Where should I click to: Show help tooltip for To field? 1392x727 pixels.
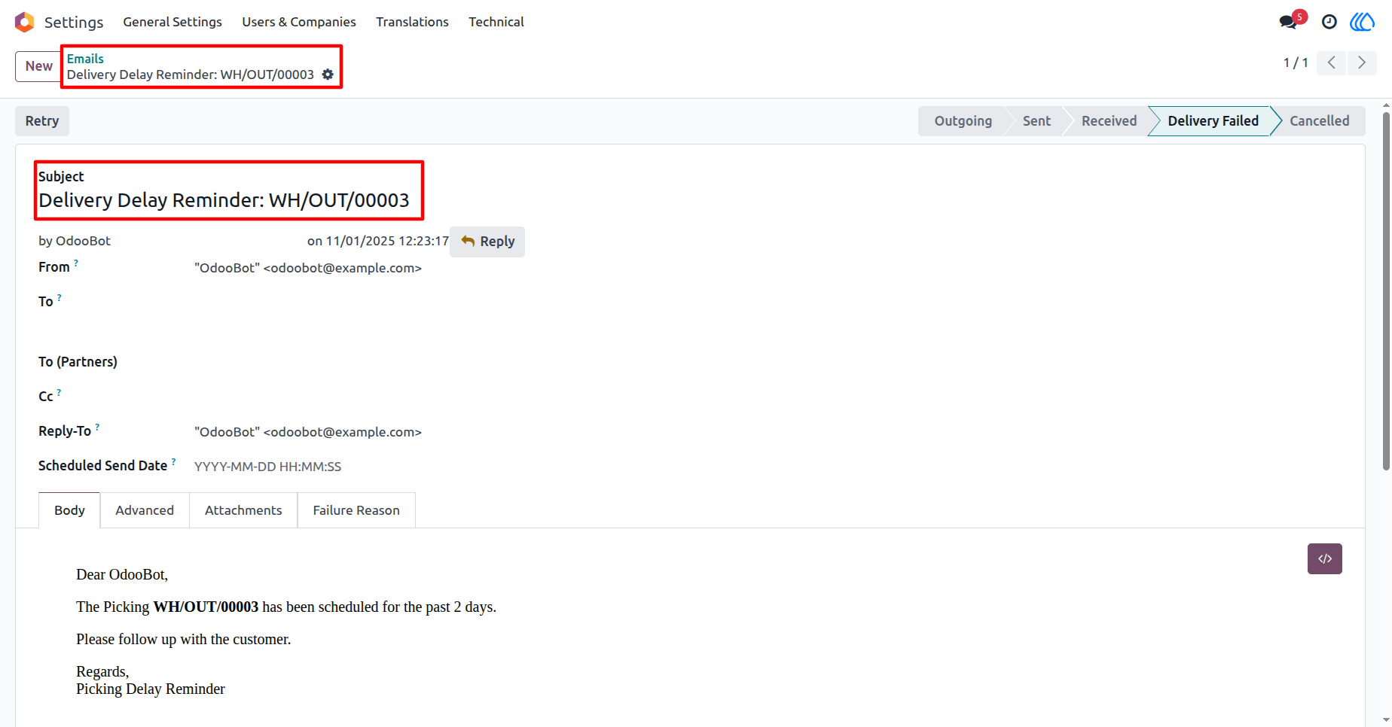pyautogui.click(x=60, y=297)
